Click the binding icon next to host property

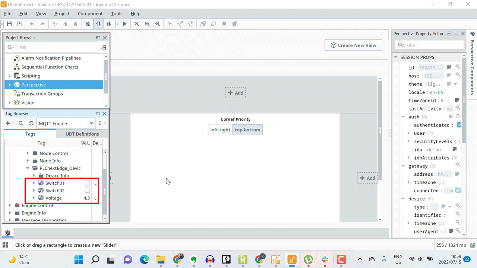pos(449,76)
